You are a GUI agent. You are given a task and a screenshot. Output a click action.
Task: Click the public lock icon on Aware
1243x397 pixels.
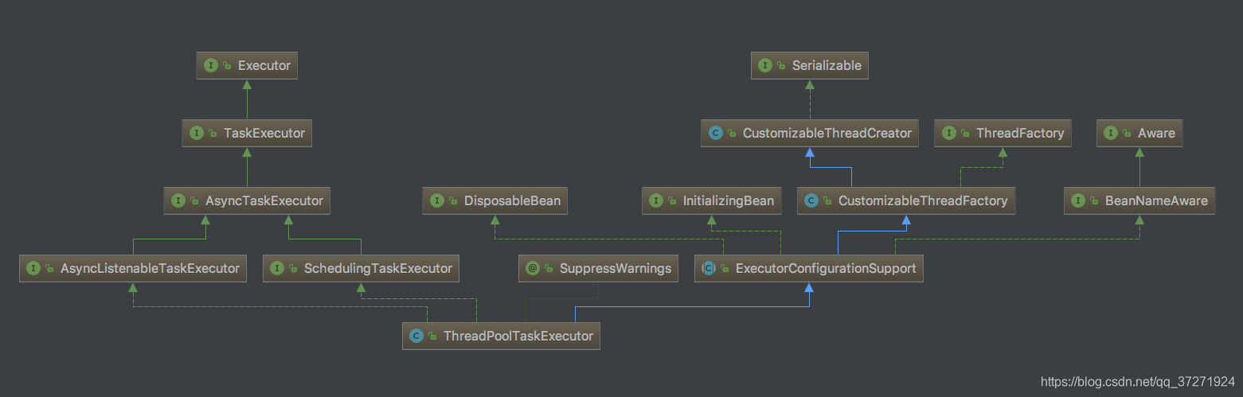pos(1127,134)
